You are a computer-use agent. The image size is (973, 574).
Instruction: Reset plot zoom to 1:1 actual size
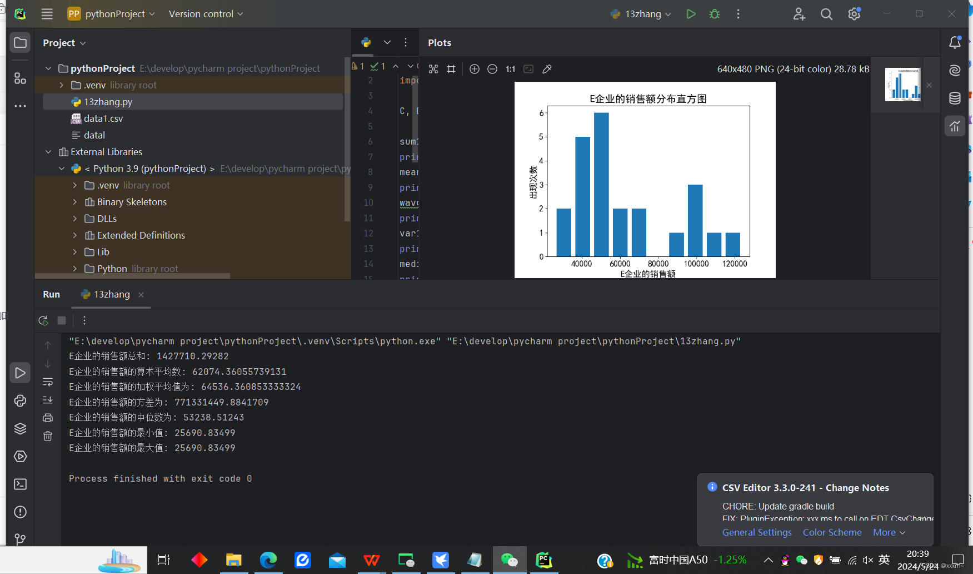click(x=510, y=69)
